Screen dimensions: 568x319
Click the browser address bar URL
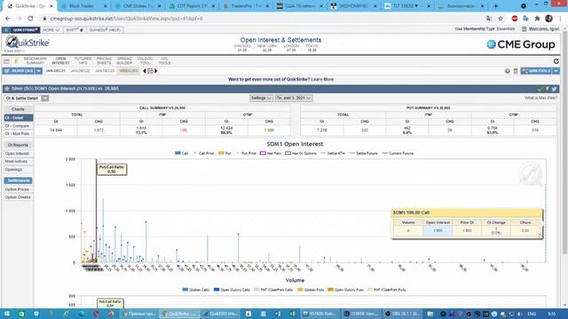coord(126,19)
